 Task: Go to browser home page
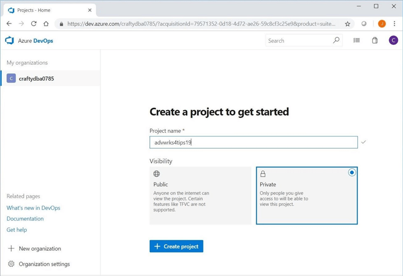pyautogui.click(x=46, y=24)
